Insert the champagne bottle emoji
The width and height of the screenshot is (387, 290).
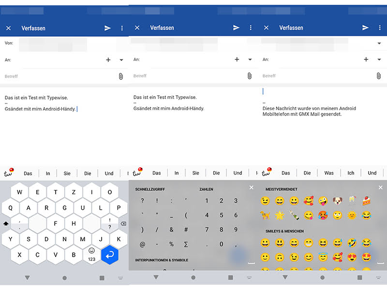pos(294,216)
